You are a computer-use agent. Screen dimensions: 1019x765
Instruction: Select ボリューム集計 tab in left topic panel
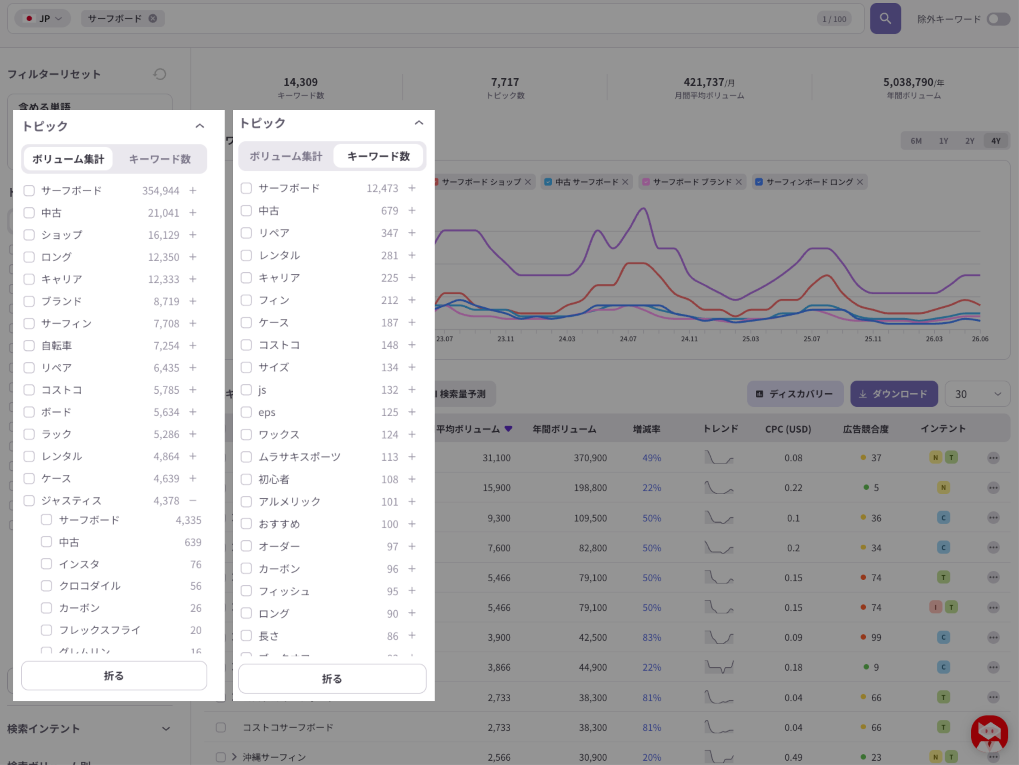click(68, 159)
